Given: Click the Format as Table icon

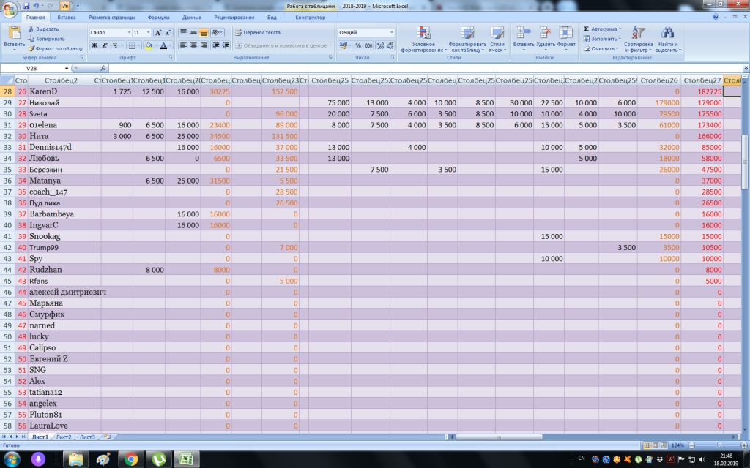Looking at the screenshot, I should (x=467, y=32).
